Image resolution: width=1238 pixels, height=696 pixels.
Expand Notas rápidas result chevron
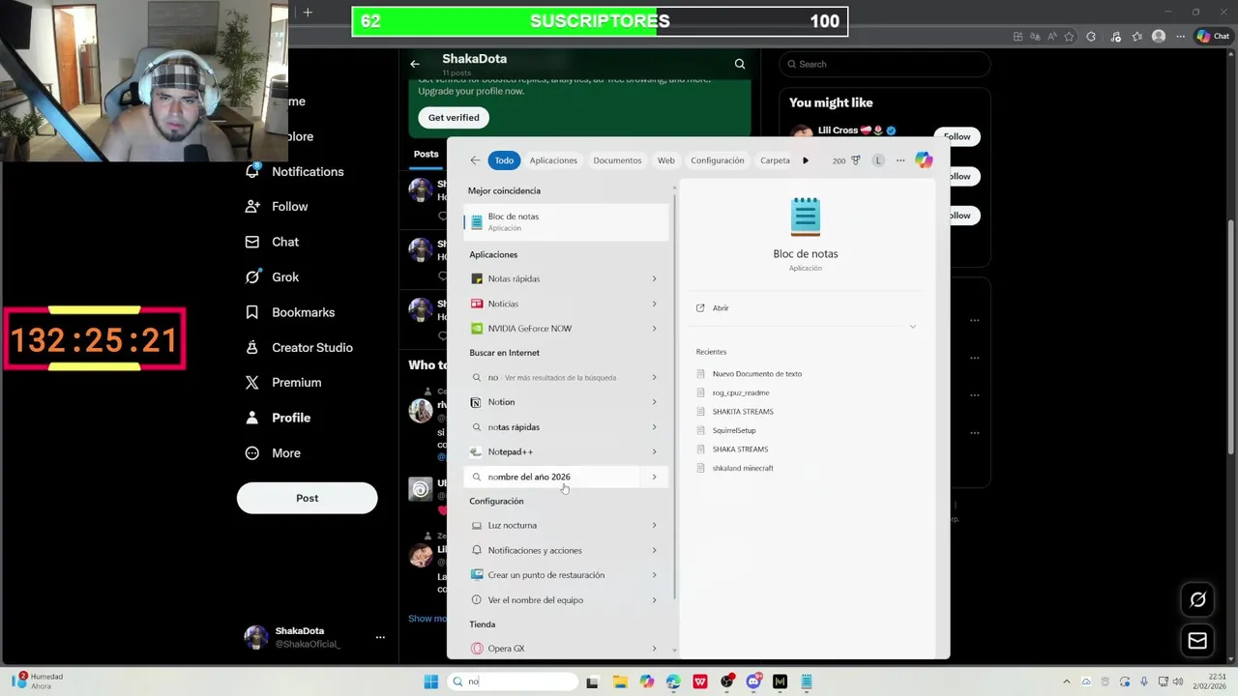[x=654, y=278]
